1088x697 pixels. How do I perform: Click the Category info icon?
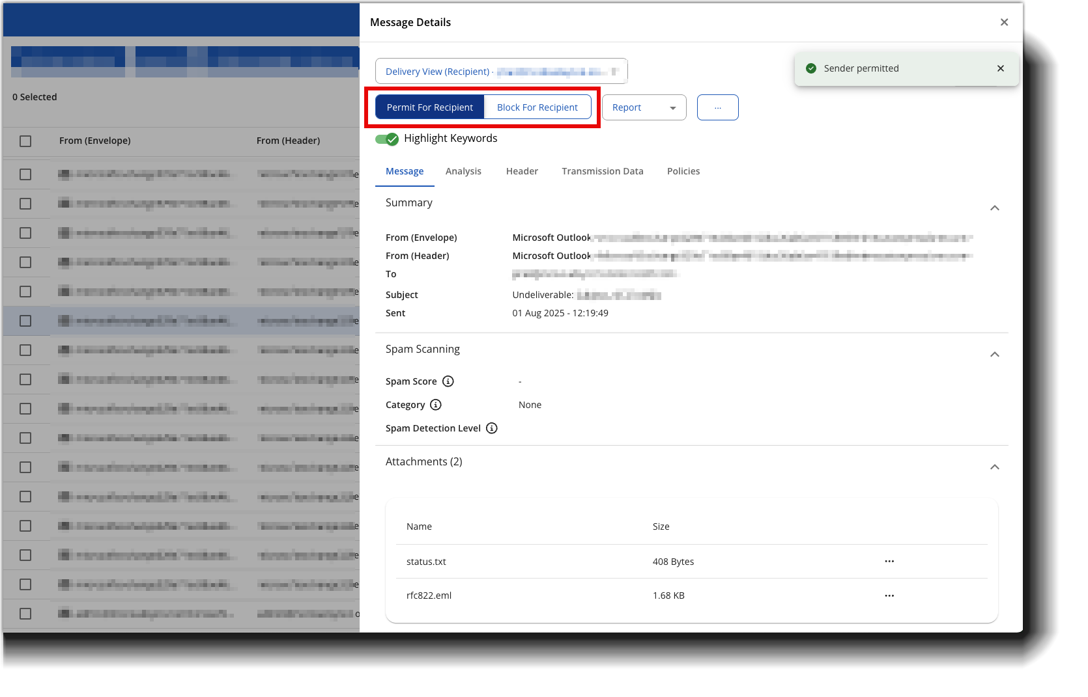click(x=436, y=405)
